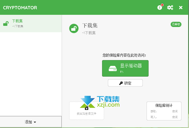Click the 找出加密后文件 drop zone
The image size is (189, 128).
[x=87, y=111]
